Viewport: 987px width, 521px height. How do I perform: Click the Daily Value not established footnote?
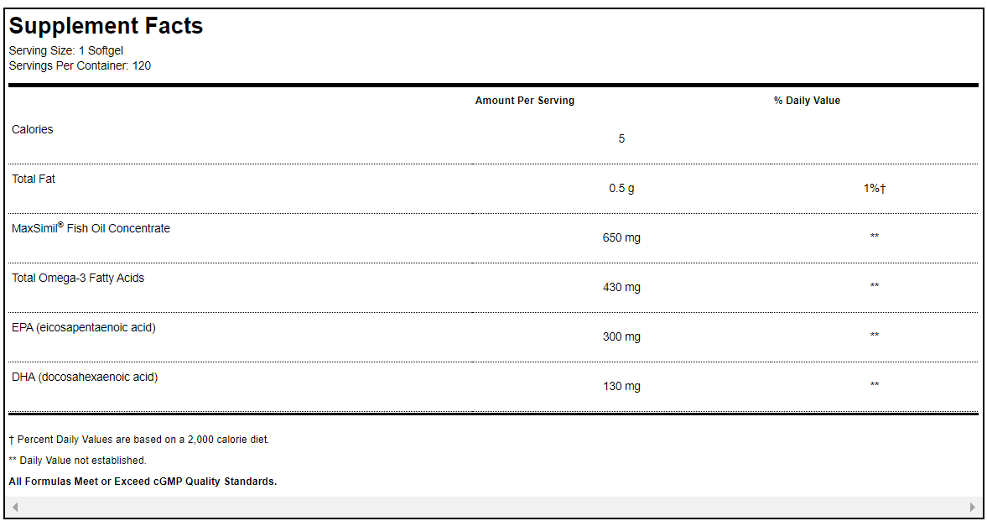[77, 461]
